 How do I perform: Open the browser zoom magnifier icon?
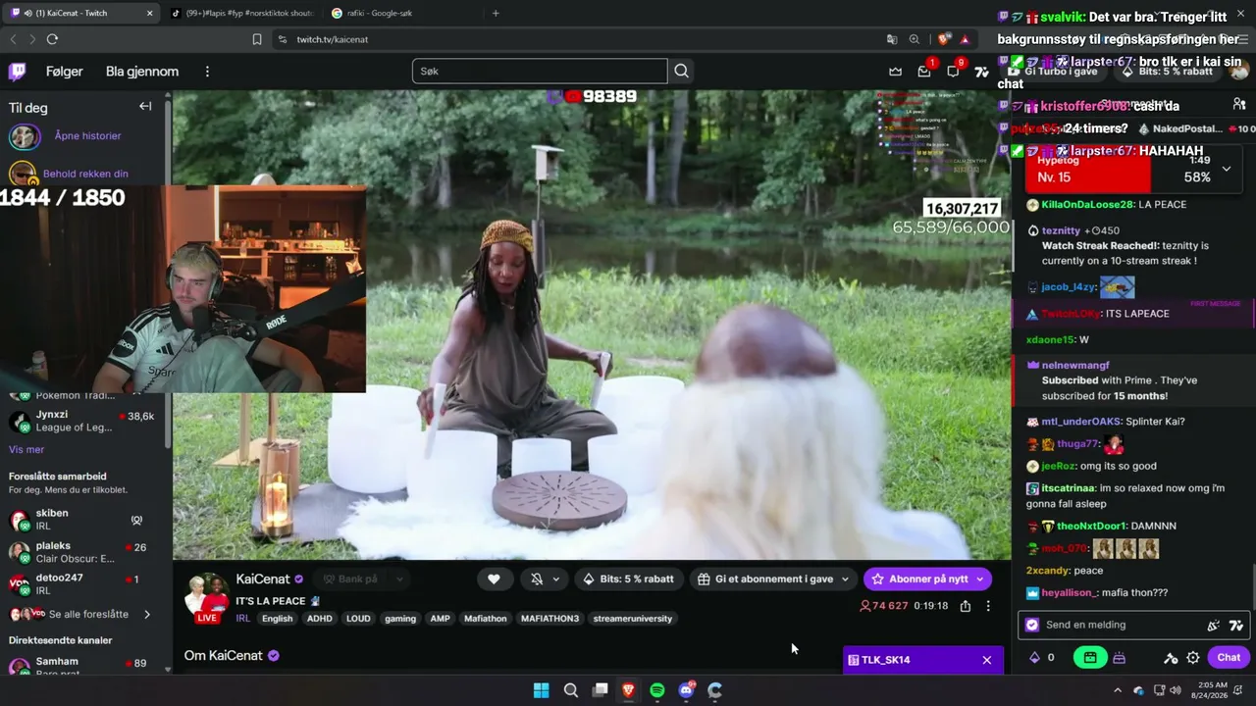[x=915, y=39]
